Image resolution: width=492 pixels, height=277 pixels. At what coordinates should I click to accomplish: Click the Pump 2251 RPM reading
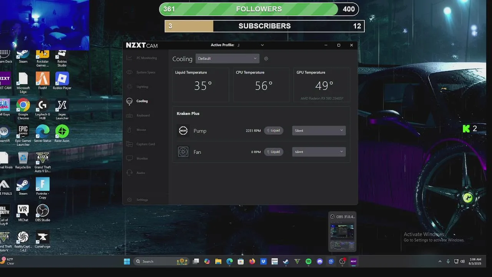point(253,131)
